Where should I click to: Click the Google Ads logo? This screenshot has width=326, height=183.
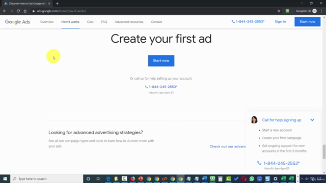[x=17, y=22]
